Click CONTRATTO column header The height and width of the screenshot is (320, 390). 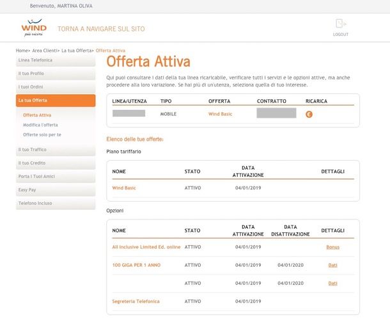272,101
